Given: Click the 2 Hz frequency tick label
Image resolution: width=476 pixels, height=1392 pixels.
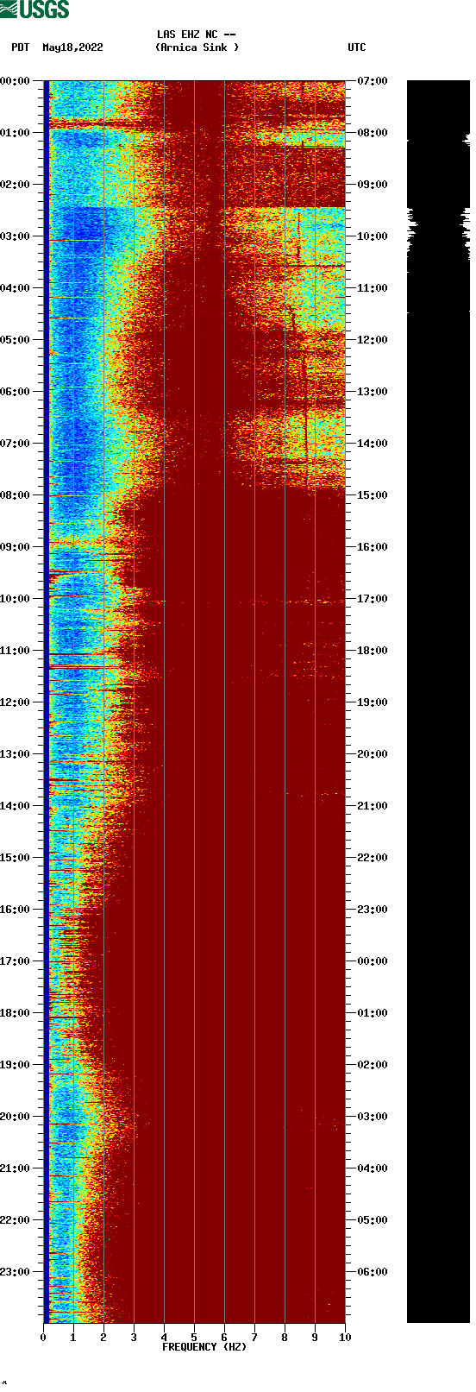Looking at the screenshot, I should tap(103, 1338).
